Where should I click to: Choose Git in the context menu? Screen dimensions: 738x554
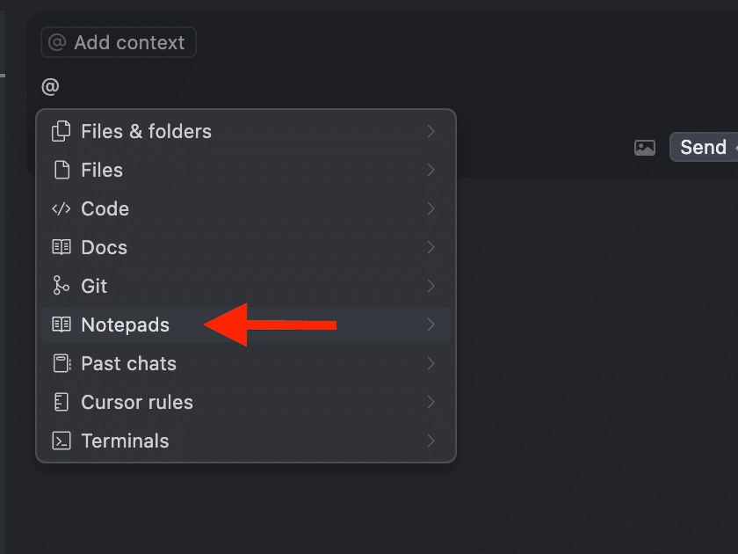(94, 287)
